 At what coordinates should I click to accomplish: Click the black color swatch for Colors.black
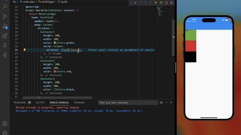[x=55, y=89]
